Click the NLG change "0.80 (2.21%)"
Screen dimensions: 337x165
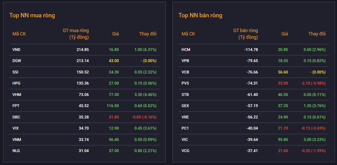[x=145, y=151]
